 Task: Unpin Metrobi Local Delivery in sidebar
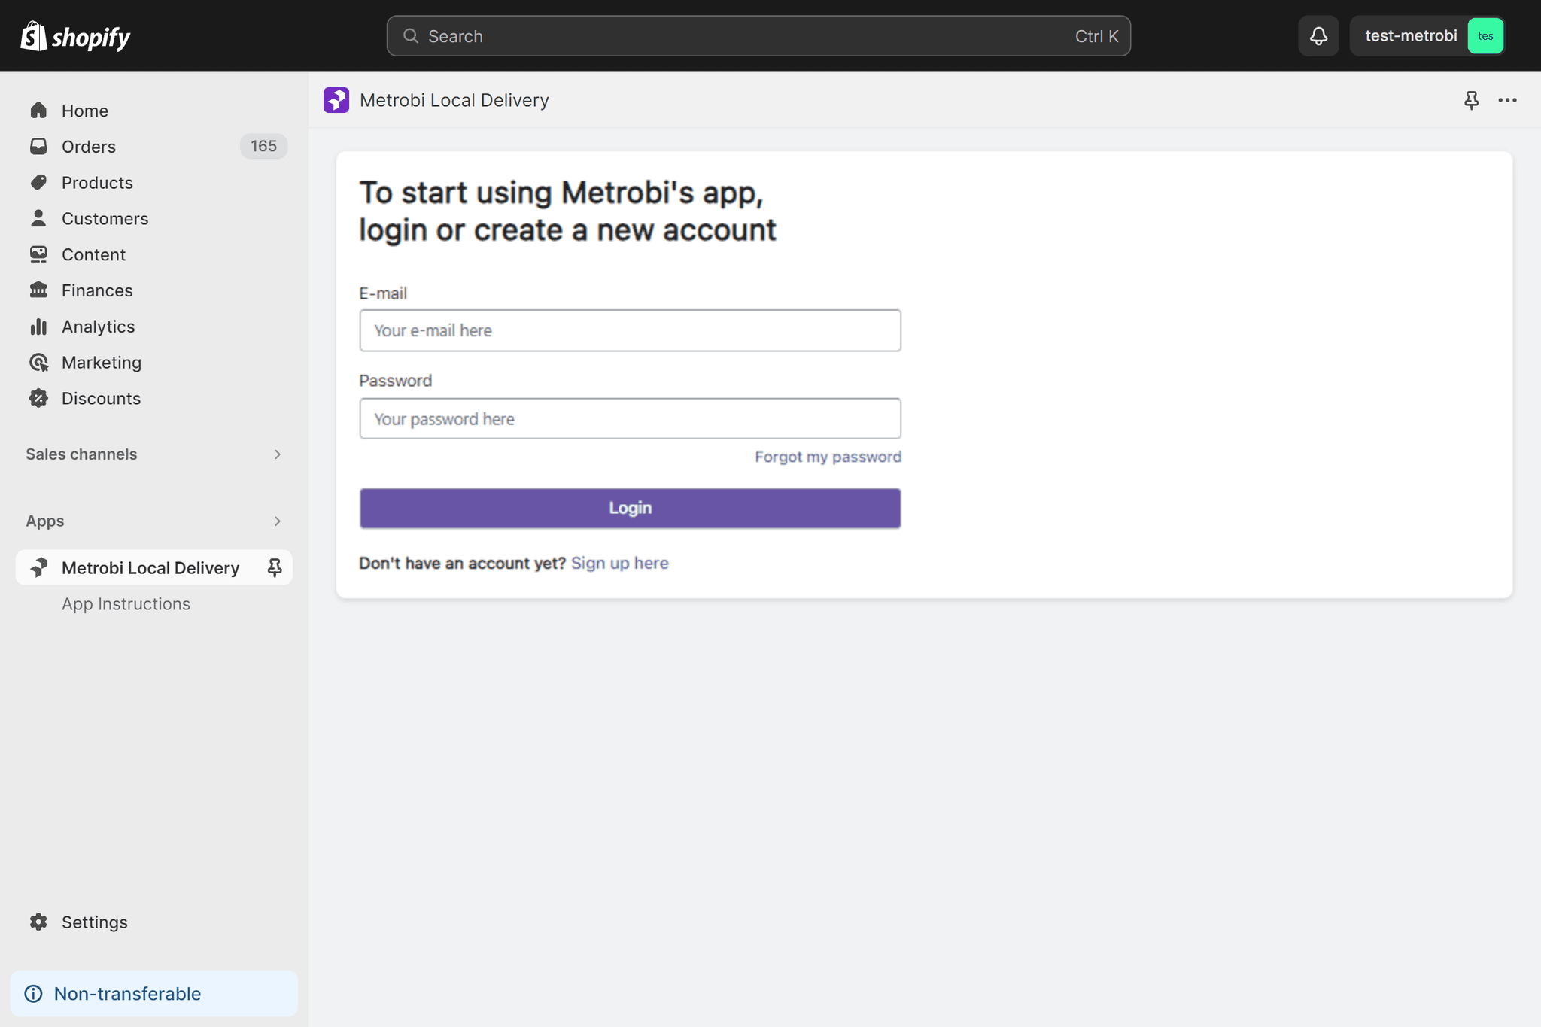pyautogui.click(x=275, y=567)
